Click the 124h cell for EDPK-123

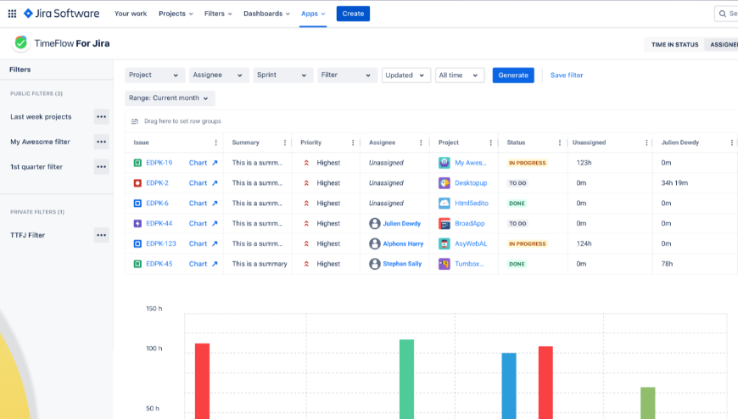tap(584, 244)
